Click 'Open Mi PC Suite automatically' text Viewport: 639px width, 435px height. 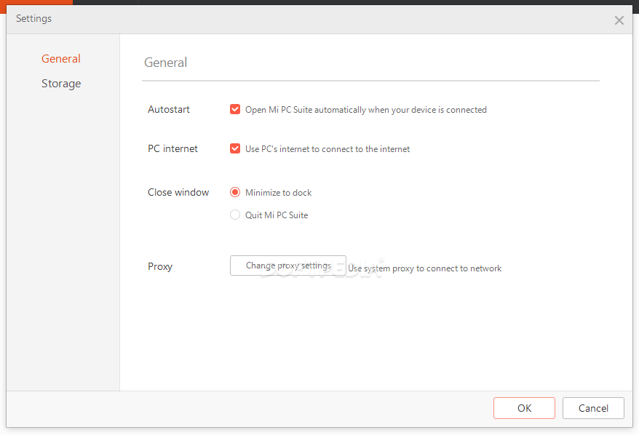pos(366,110)
